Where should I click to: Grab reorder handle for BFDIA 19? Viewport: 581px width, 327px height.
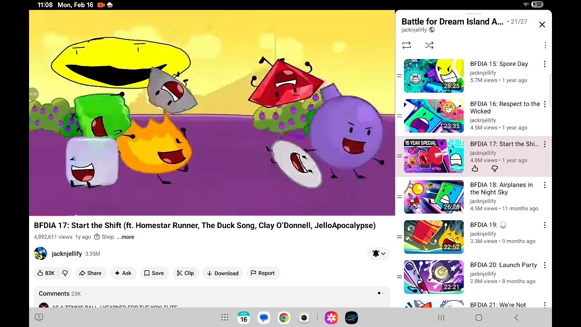pyautogui.click(x=399, y=237)
